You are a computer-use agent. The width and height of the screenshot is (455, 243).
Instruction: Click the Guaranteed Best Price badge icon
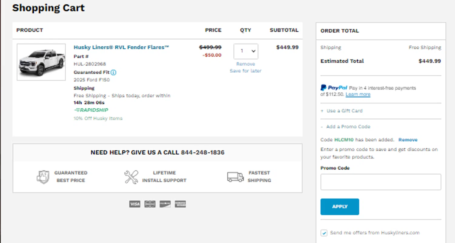point(43,177)
